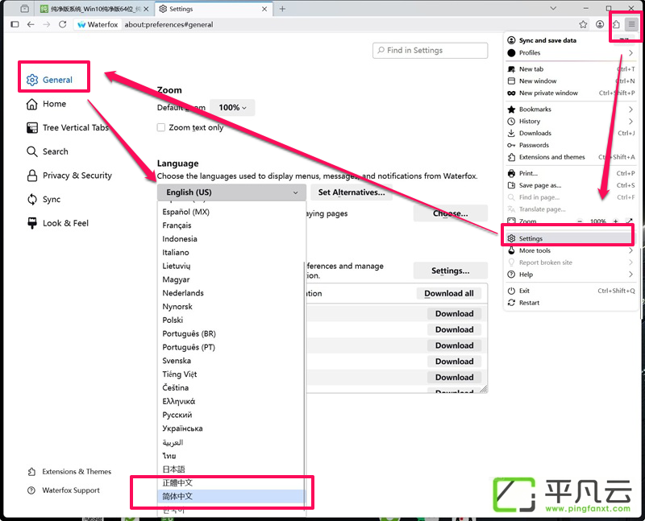Choose Downloads menu item

coord(571,133)
